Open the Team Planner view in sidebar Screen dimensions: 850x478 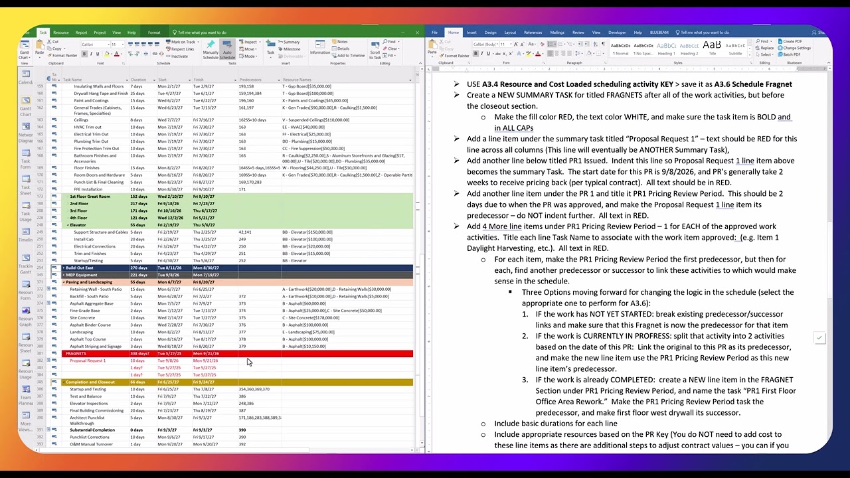pyautogui.click(x=25, y=396)
